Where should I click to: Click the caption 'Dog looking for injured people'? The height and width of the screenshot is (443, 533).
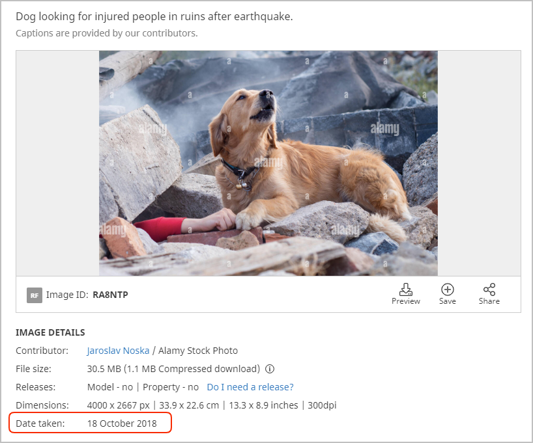pos(154,16)
